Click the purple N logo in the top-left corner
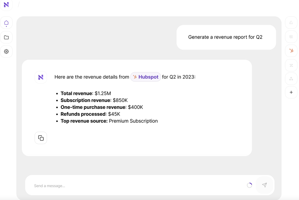 click(x=6, y=5)
